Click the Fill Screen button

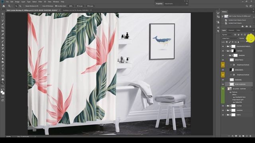90,6
